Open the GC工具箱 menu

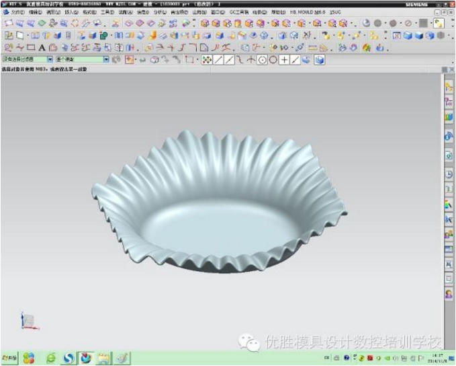pyautogui.click(x=238, y=12)
